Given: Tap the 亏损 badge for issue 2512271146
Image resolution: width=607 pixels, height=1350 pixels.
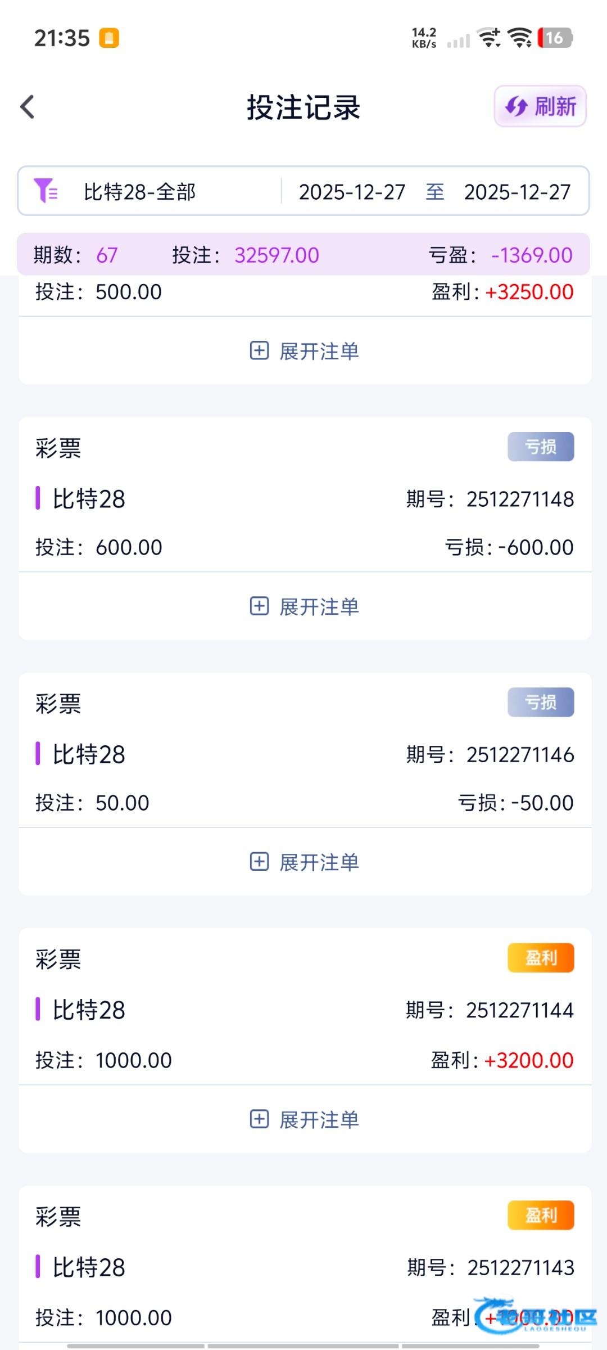Looking at the screenshot, I should [x=541, y=702].
